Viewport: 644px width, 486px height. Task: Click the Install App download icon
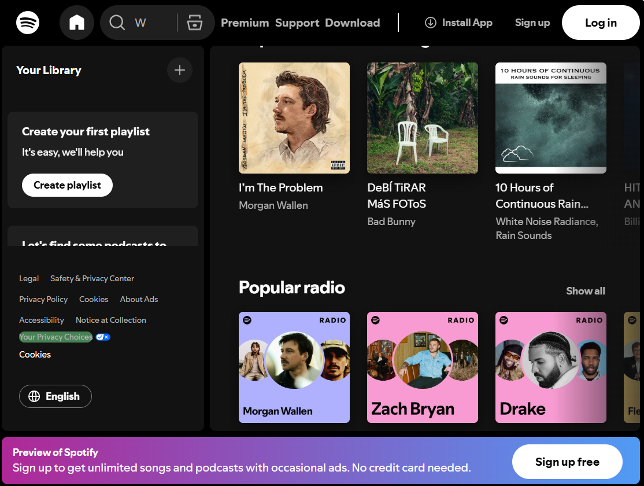click(431, 23)
